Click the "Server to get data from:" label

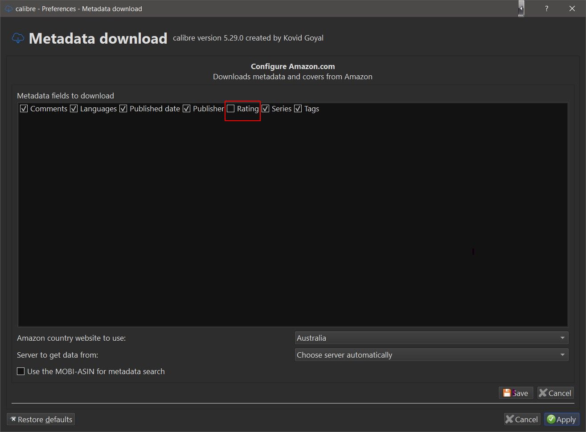[57, 355]
